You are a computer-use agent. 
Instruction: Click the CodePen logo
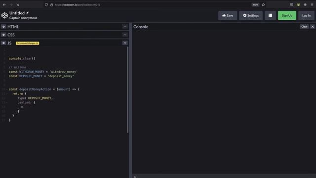pos(4,15)
